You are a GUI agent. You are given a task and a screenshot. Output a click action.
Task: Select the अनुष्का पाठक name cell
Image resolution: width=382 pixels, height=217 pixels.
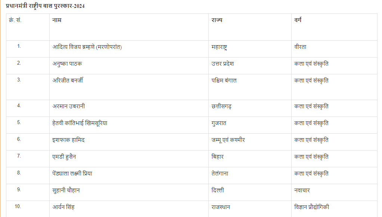(67, 64)
